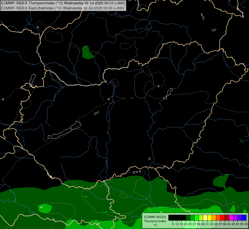Select the purple 45–50 legend swatch

(236, 218)
